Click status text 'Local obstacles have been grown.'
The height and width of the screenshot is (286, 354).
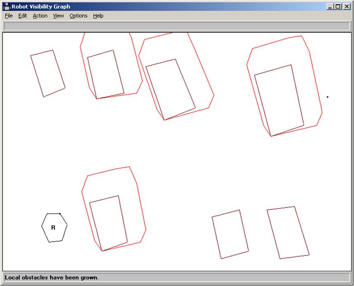(52, 277)
